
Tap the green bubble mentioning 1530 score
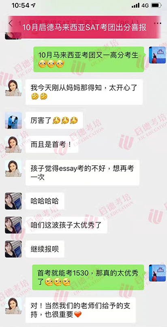pos(88,277)
